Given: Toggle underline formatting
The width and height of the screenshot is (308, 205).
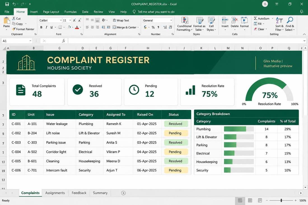Looking at the screenshot, I should click(x=52, y=27).
